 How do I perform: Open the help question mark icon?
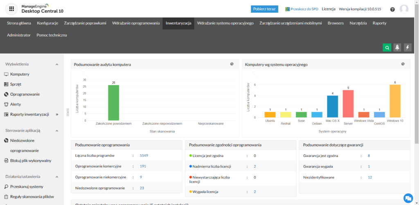coord(392,9)
